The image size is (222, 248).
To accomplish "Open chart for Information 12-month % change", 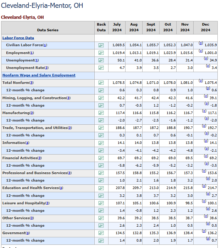I will (101, 150).
